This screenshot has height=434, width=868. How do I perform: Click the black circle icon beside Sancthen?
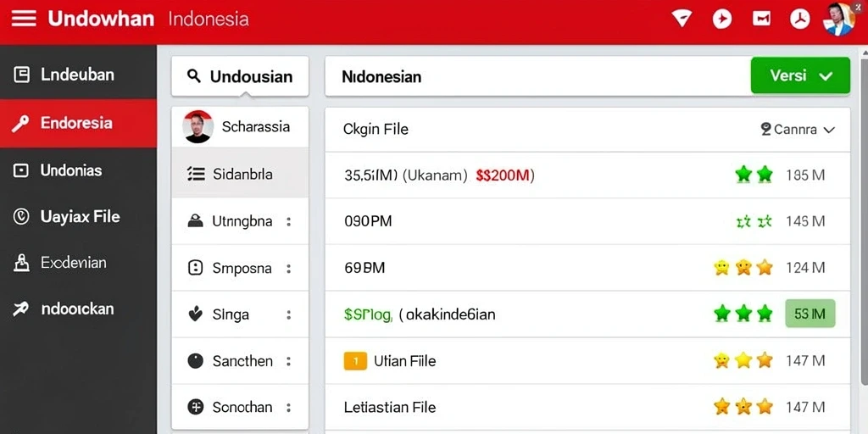tap(196, 361)
